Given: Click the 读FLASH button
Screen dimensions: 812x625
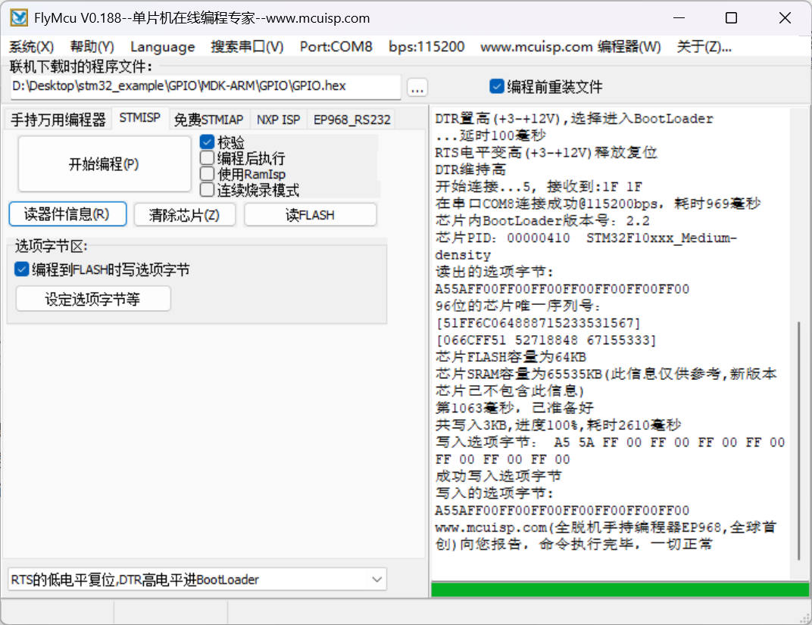Looking at the screenshot, I should (311, 215).
